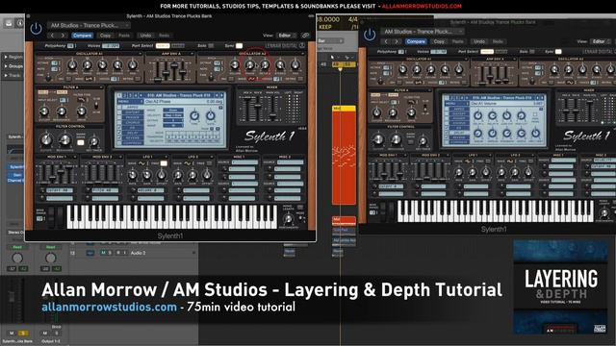Screen dimensions: 616x346
Task: Select Delay tab in right window display
Action: pyautogui.click(x=459, y=133)
